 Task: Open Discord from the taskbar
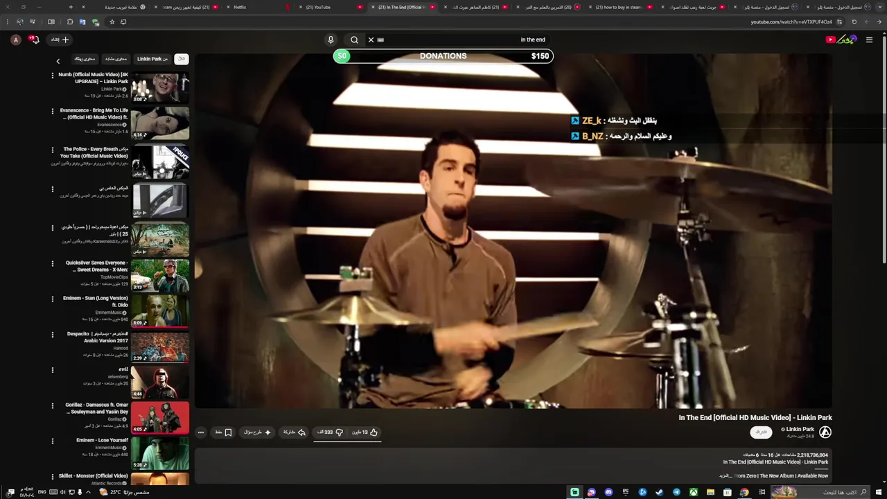click(608, 492)
